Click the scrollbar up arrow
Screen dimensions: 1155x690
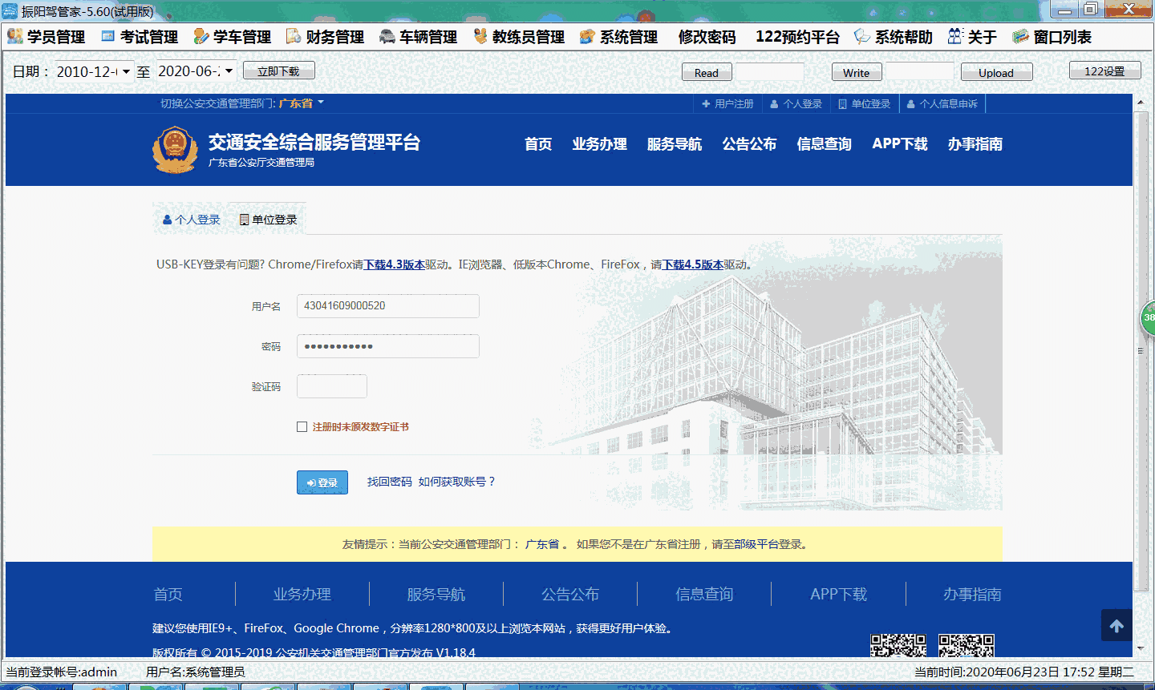(1140, 103)
